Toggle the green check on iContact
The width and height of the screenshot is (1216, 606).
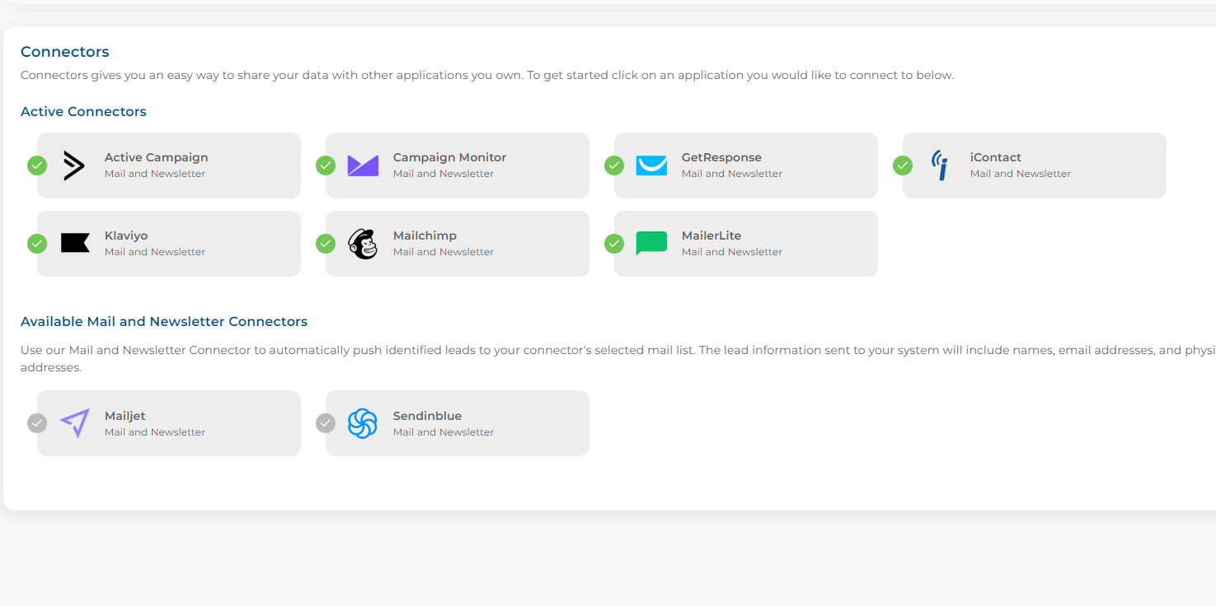903,165
